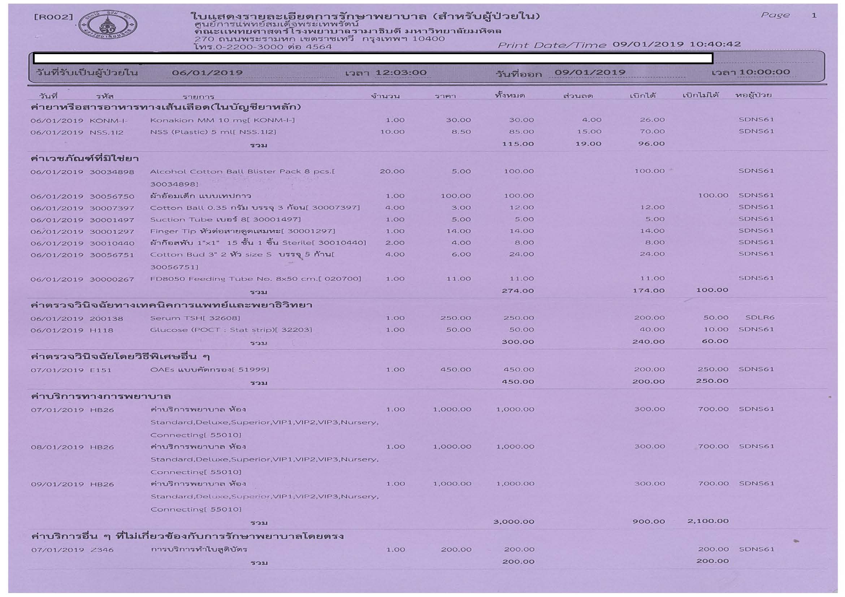Click the 274.00 supplies subtotal
The image size is (845, 597).
518,291
